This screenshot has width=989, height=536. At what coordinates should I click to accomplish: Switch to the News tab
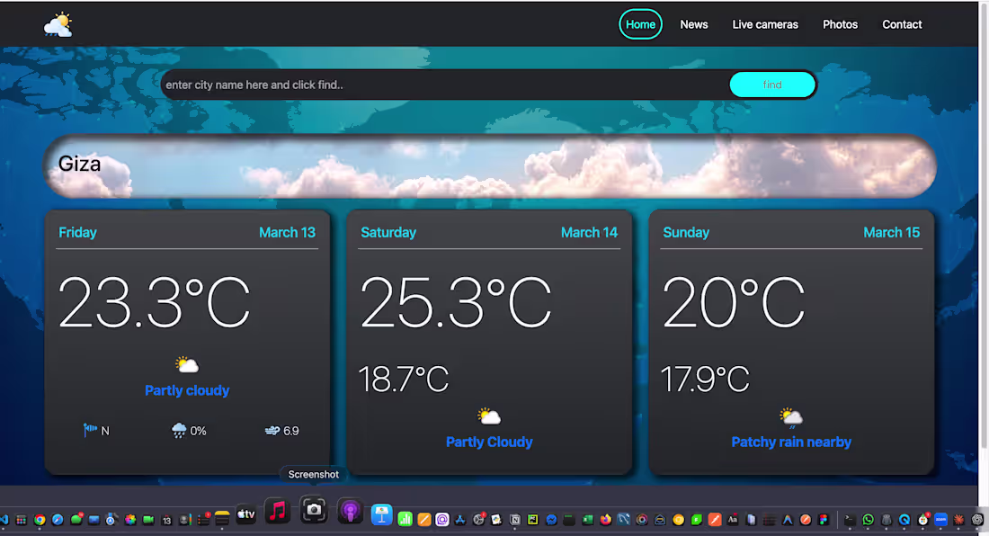pyautogui.click(x=694, y=24)
